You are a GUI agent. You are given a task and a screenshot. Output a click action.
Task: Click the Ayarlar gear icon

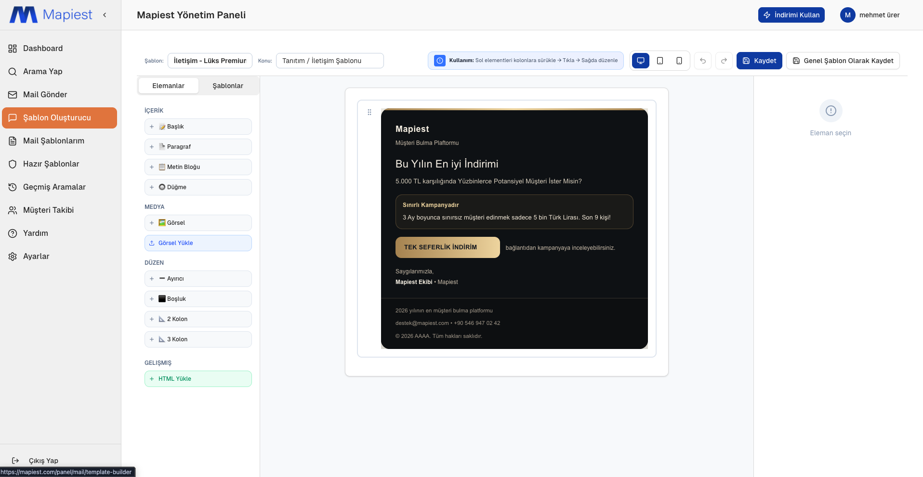tap(13, 257)
